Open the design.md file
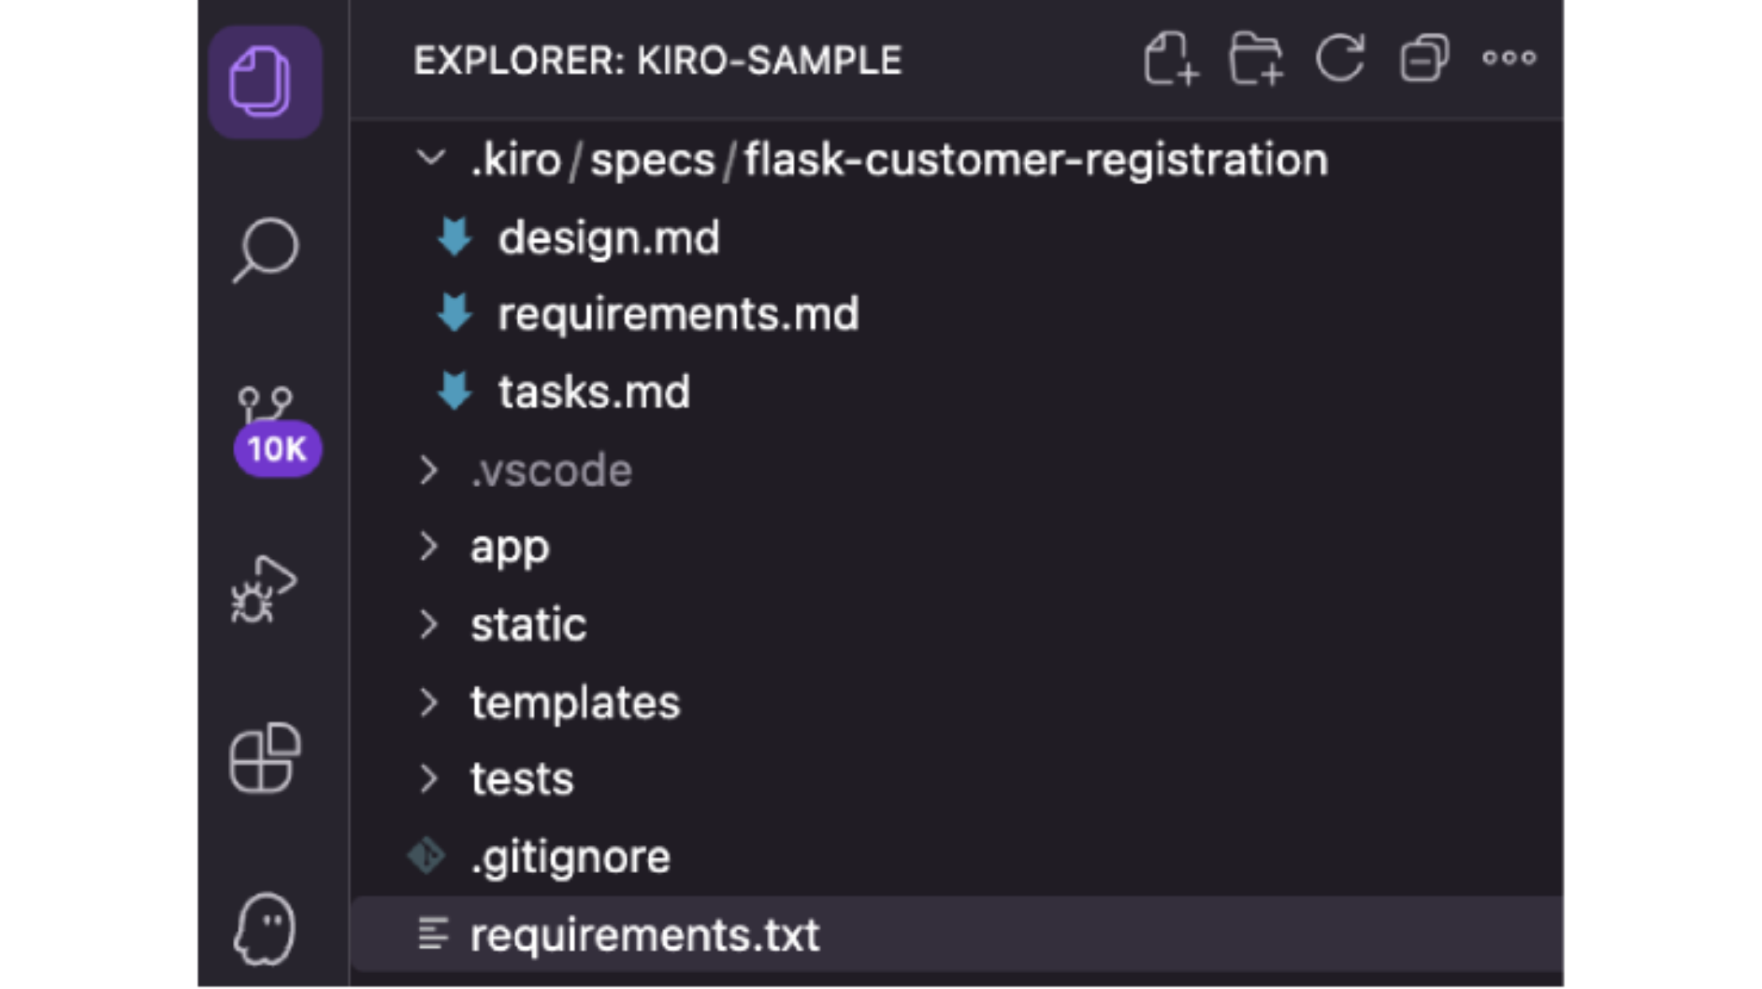Image resolution: width=1762 pixels, height=989 pixels. point(608,238)
